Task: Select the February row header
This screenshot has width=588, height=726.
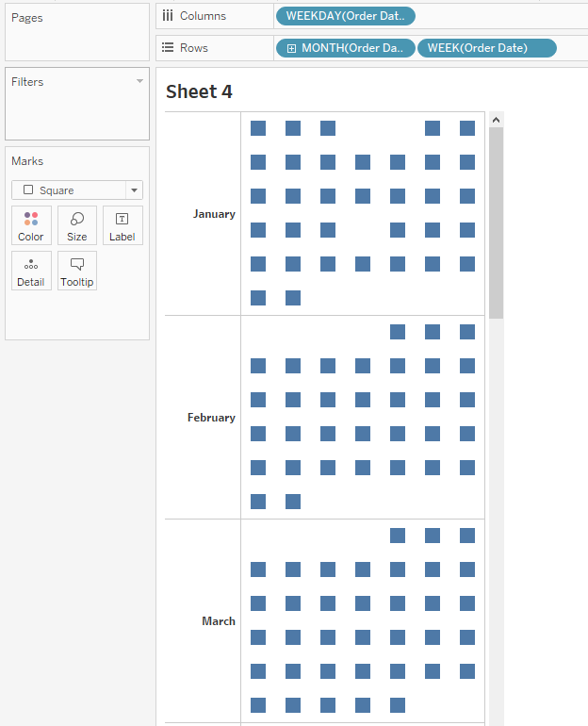Action: [x=211, y=418]
